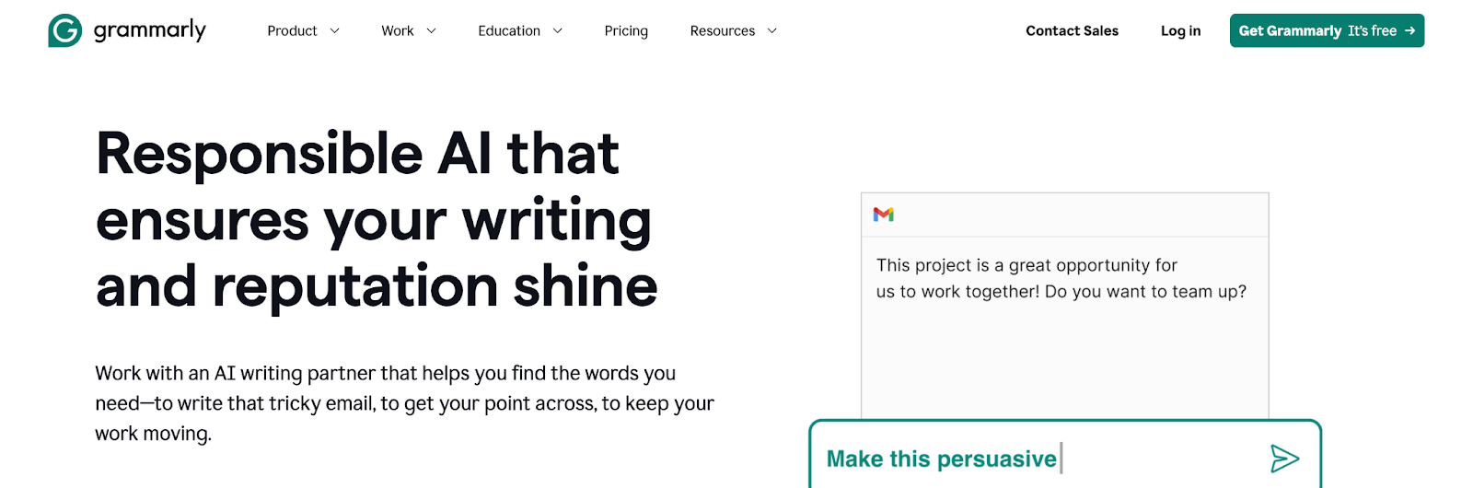The height and width of the screenshot is (488, 1473).
Task: Expand the Resources dropdown chevron
Action: click(x=772, y=31)
